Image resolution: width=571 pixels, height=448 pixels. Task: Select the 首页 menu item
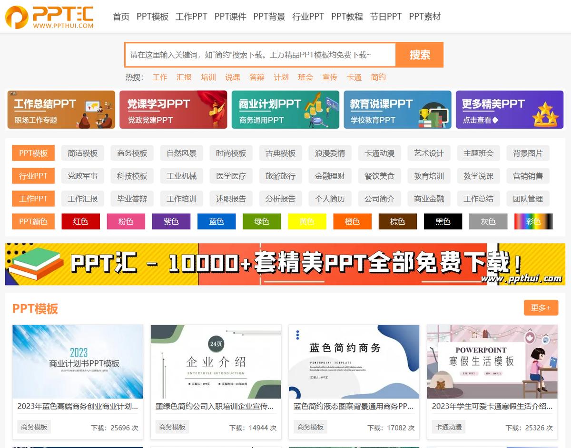[120, 16]
